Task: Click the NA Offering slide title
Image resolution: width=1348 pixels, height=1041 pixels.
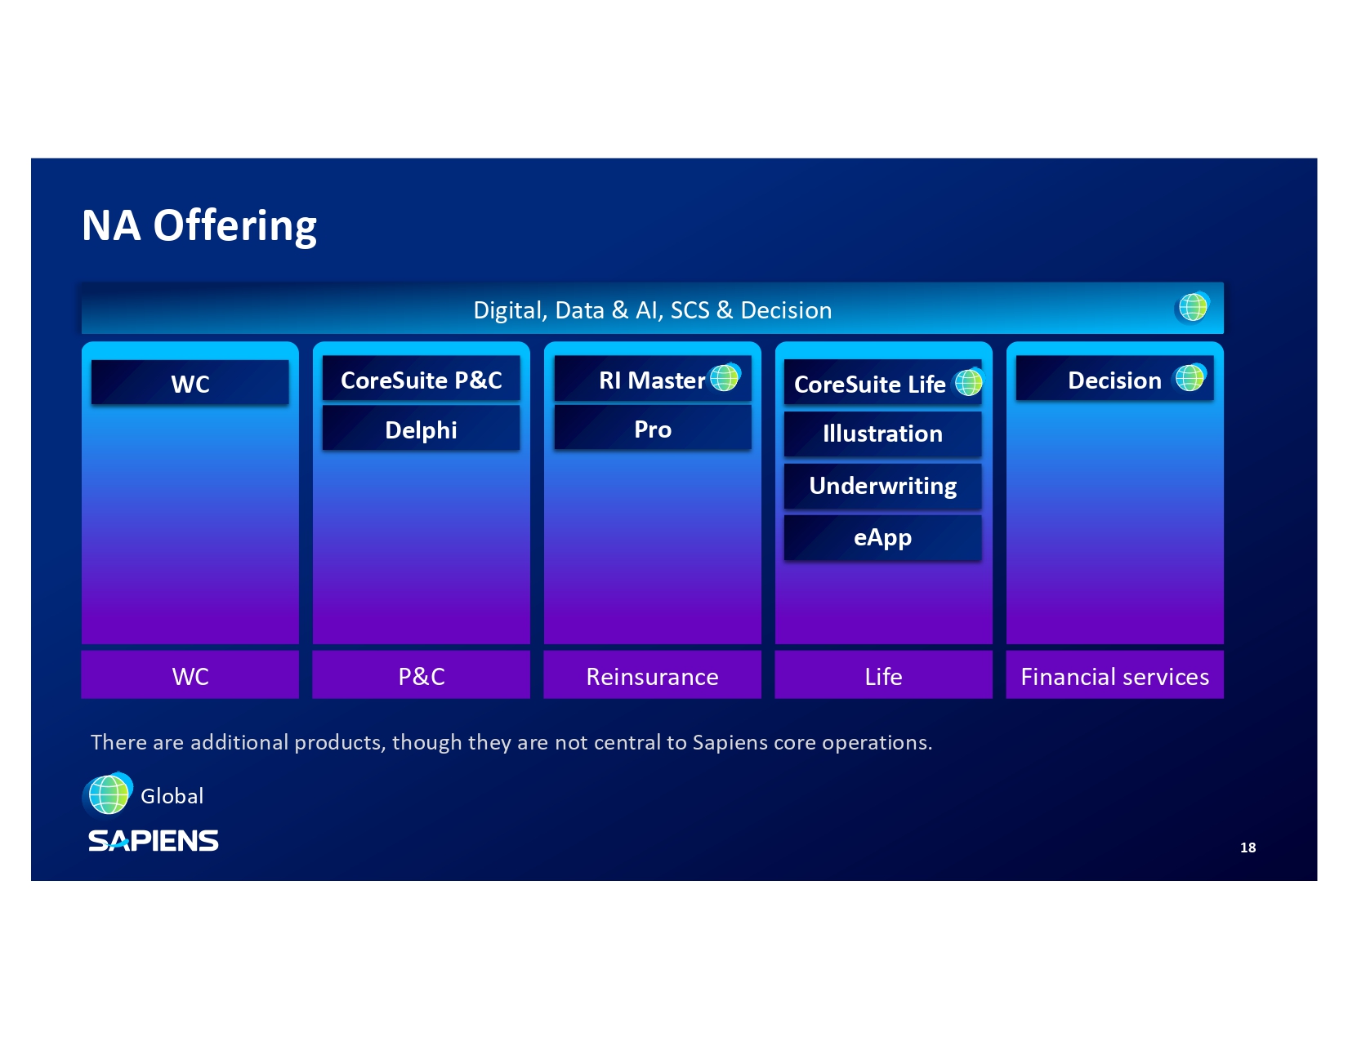Action: point(199,226)
